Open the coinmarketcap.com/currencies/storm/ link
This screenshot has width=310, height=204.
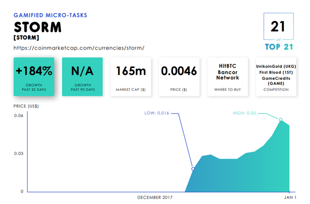pos(79,48)
